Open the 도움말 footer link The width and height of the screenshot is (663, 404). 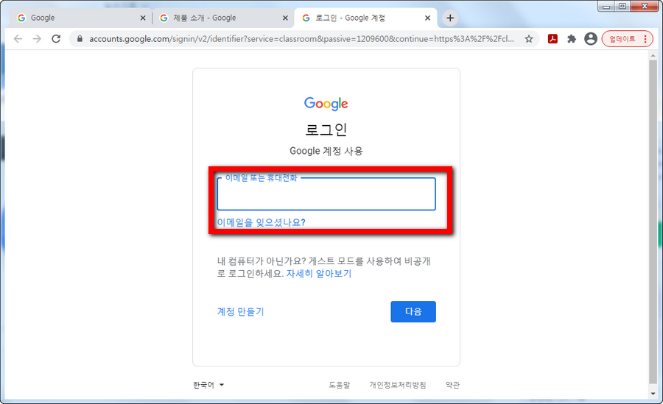tap(339, 385)
